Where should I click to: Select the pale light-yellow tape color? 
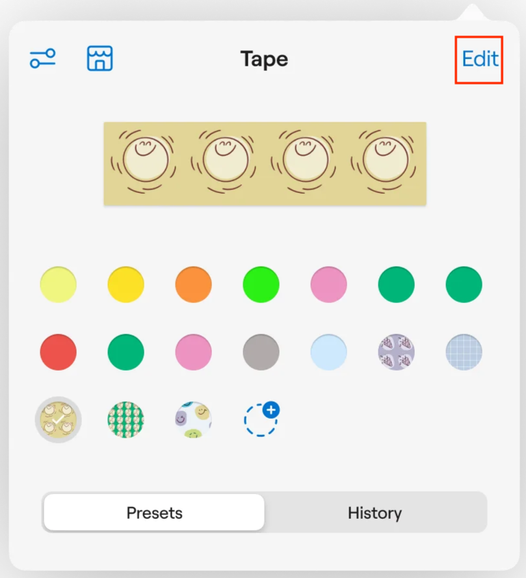coord(59,285)
